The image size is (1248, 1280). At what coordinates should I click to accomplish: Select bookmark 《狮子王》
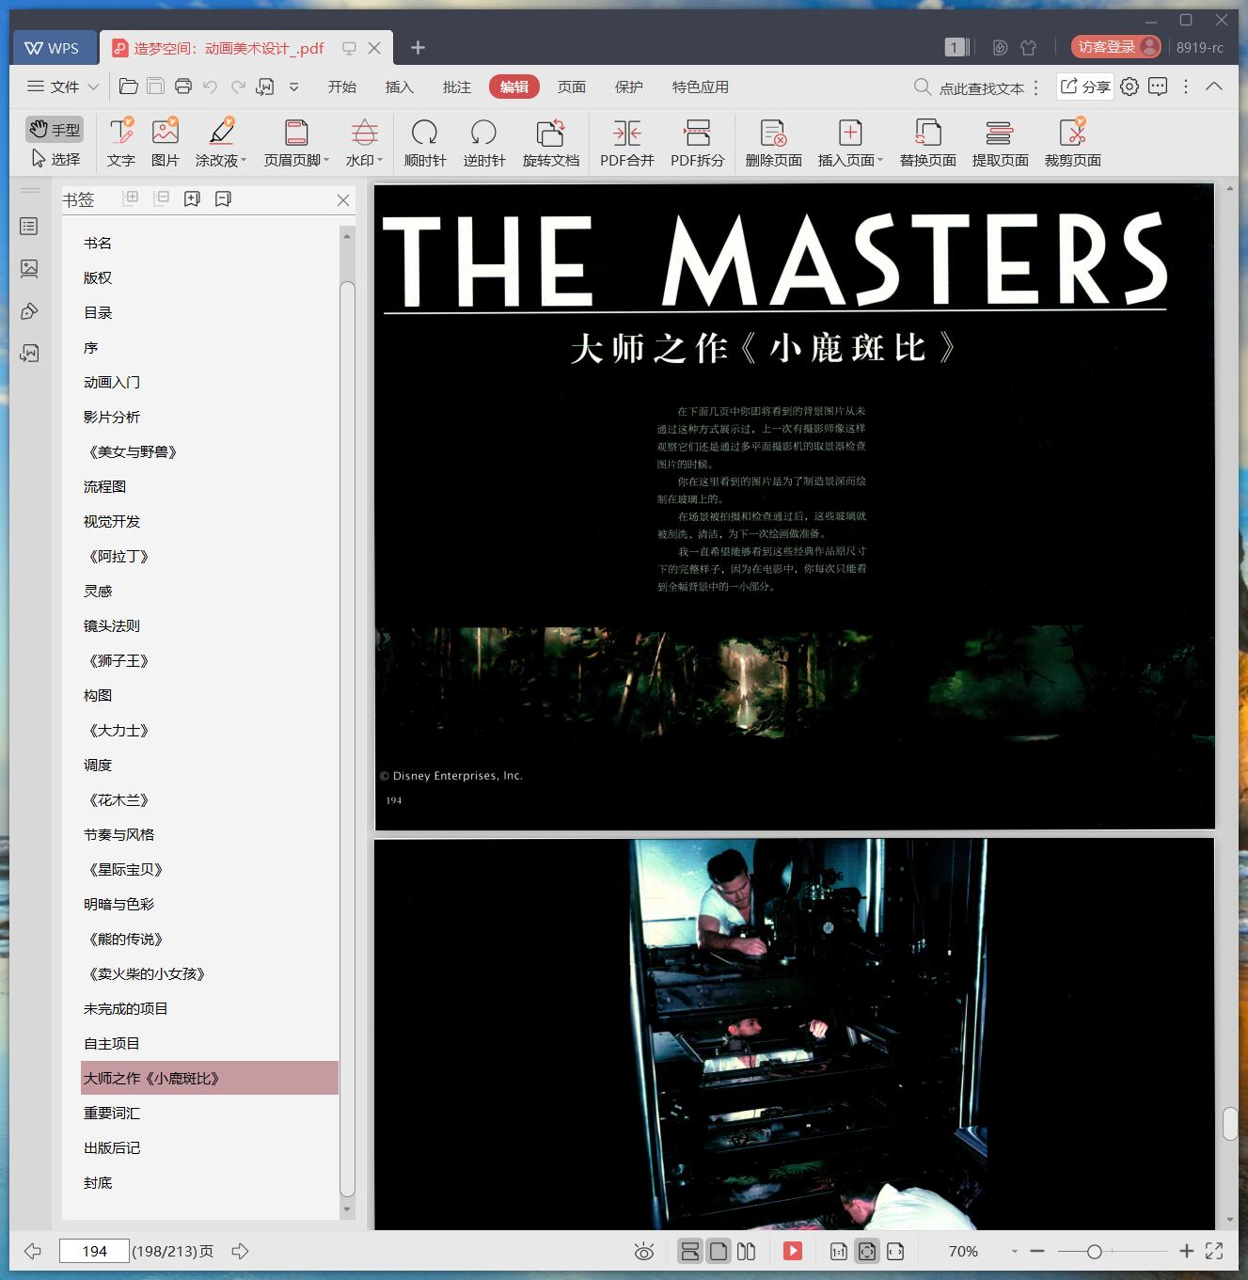(118, 660)
